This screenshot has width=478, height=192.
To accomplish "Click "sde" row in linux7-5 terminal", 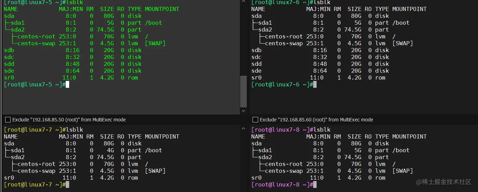I will pos(73,71).
